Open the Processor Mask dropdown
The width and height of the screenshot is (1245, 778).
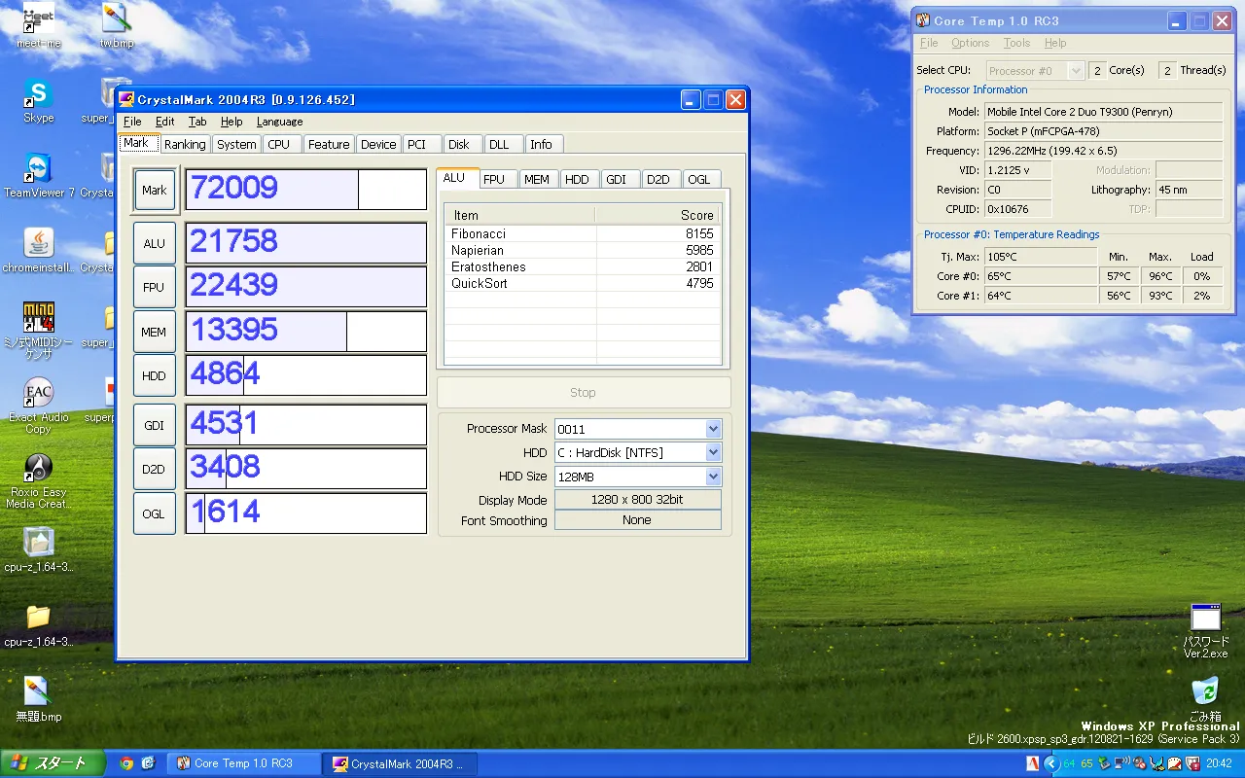[x=713, y=429]
